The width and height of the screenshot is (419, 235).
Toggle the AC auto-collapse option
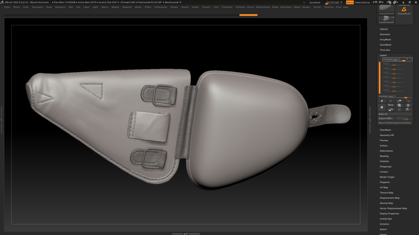coord(304,2)
